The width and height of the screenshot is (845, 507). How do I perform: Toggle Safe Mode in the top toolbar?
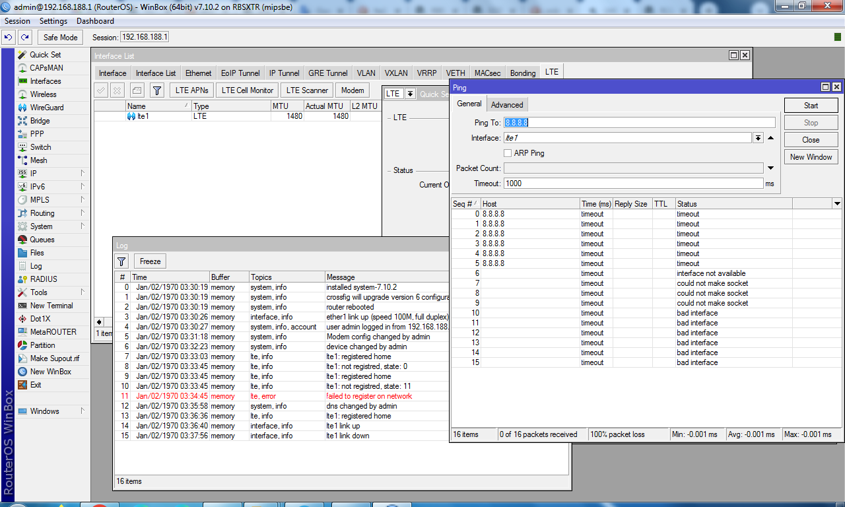point(60,38)
